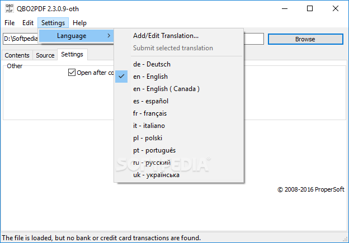Toggle the Open after conversion checkbox

(x=72, y=73)
